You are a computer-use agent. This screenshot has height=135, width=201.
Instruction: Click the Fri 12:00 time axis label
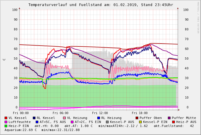[x=100, y=113]
